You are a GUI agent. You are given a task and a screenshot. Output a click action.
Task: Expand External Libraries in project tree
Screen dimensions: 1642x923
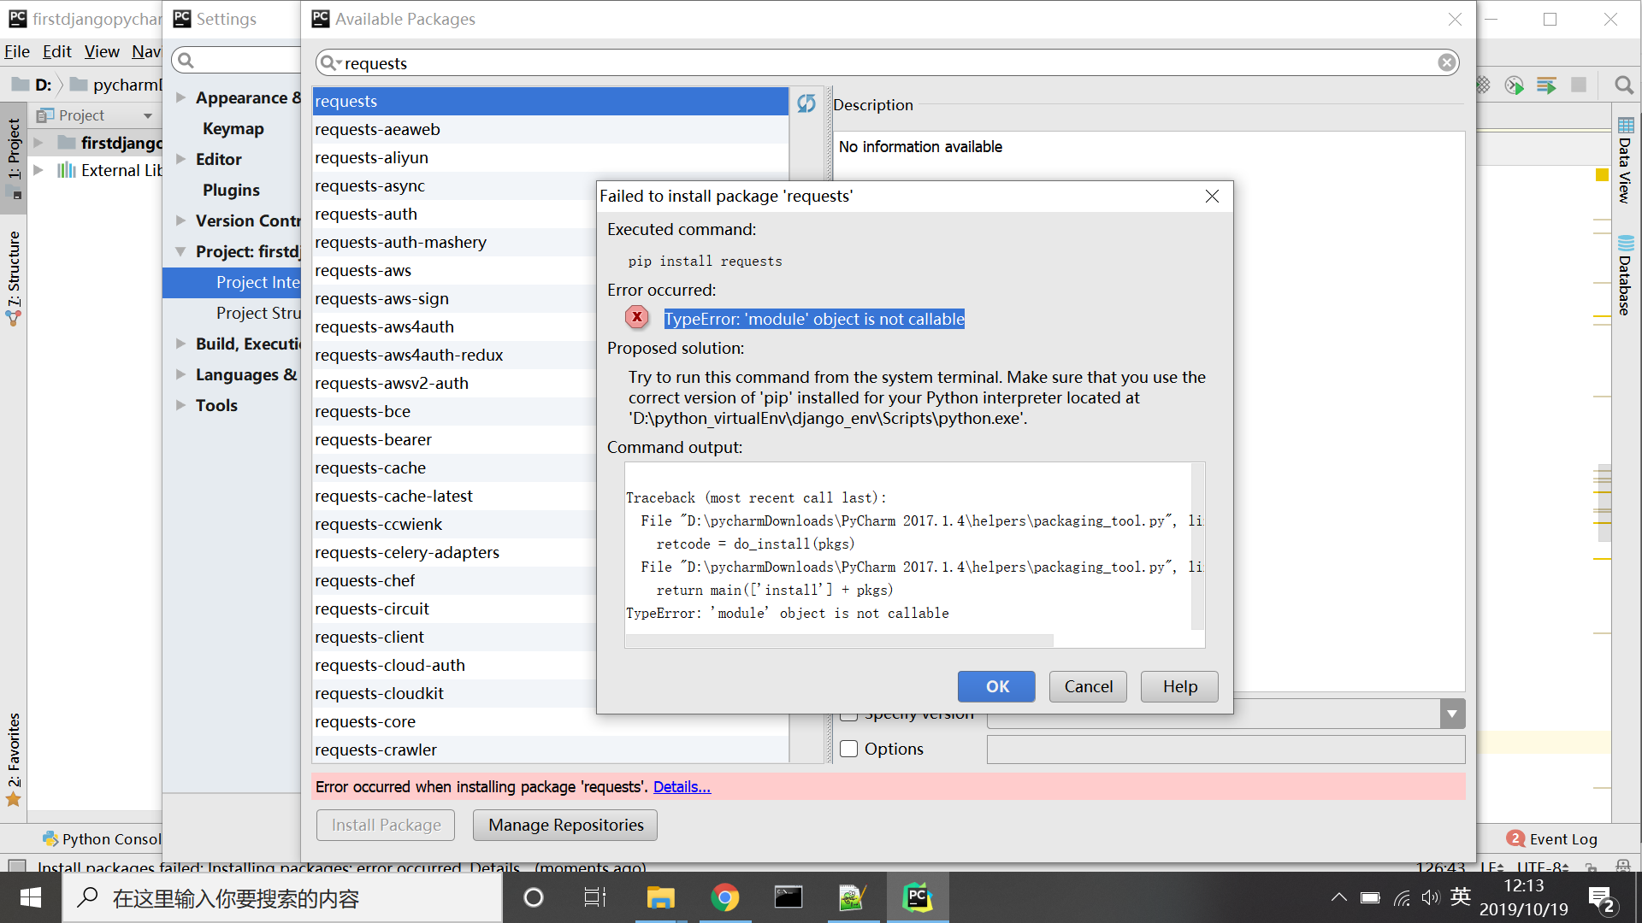pos(38,170)
